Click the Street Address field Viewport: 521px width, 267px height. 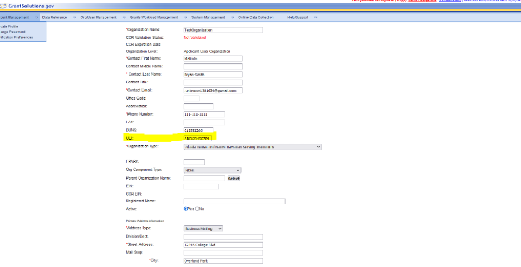(x=223, y=244)
